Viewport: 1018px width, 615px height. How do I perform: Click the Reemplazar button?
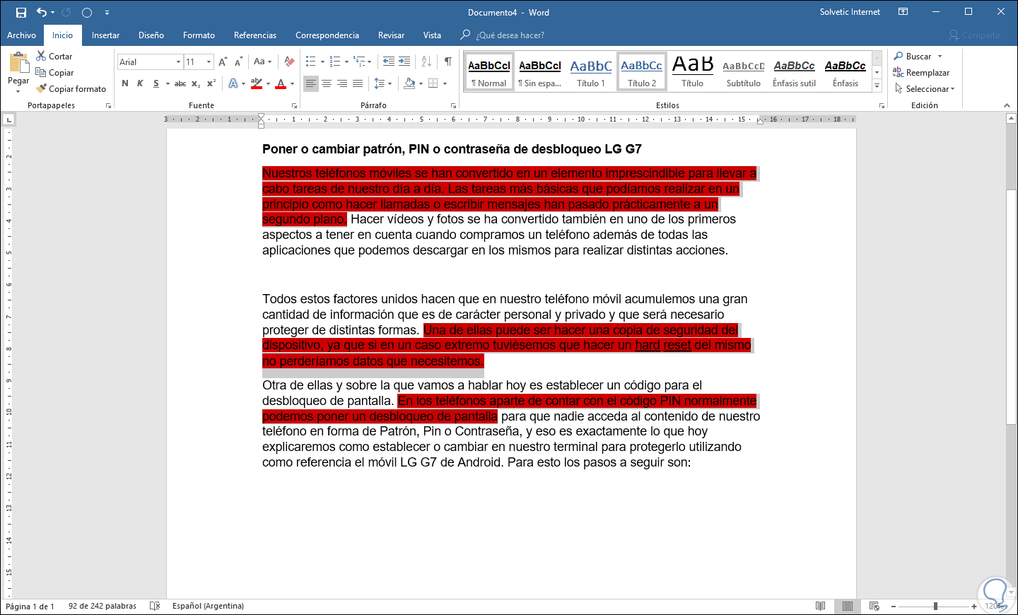[x=921, y=73]
